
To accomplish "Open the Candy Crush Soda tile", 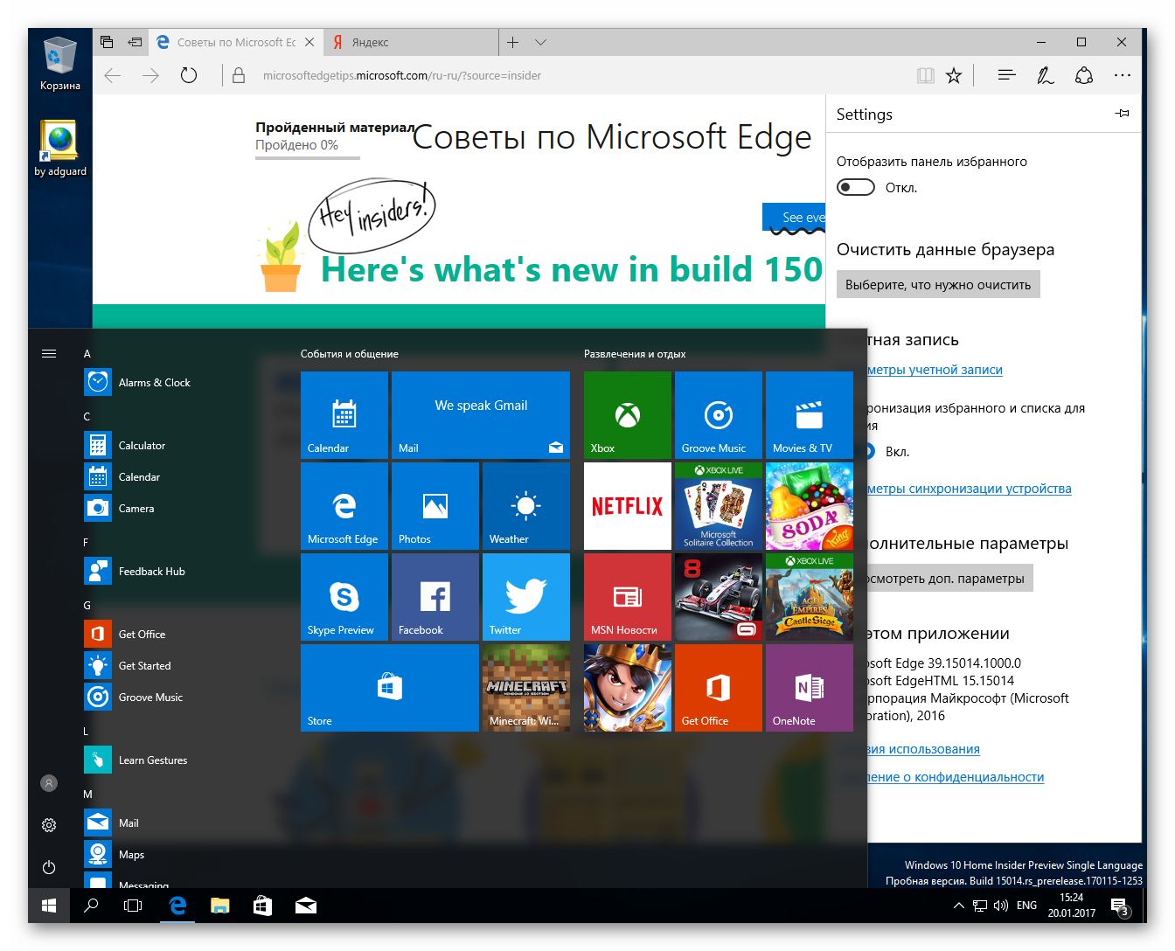I will pyautogui.click(x=809, y=506).
